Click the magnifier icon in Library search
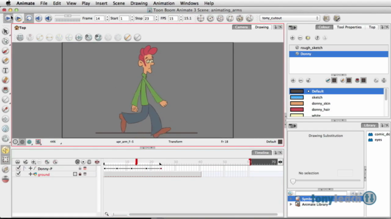Screen dimensions: 391x219 [x=291, y=193]
